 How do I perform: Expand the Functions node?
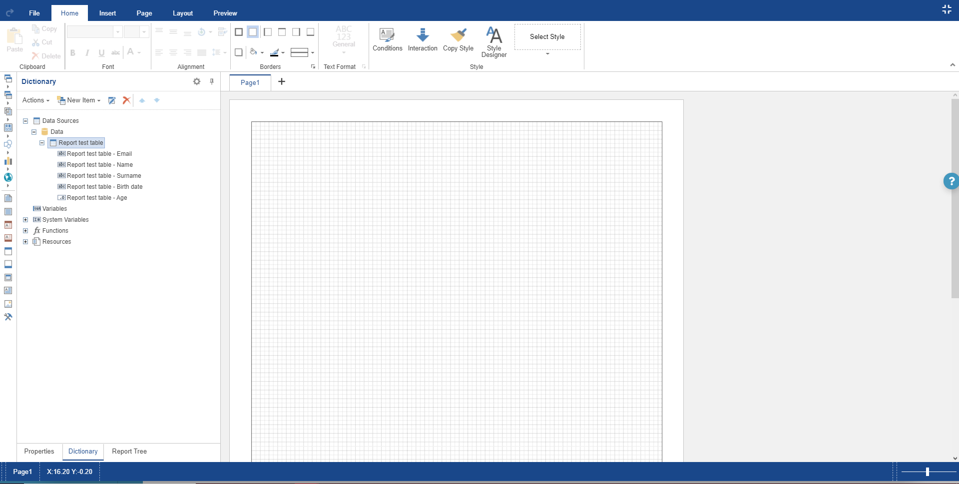click(25, 231)
